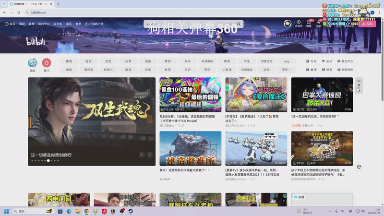Go to previous carousel slide arrow

click(x=142, y=155)
